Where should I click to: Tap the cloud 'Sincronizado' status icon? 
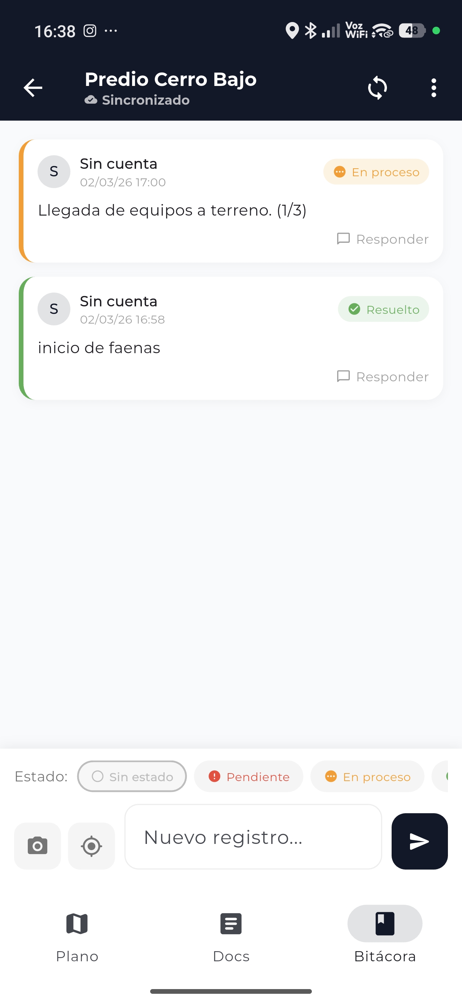click(91, 100)
